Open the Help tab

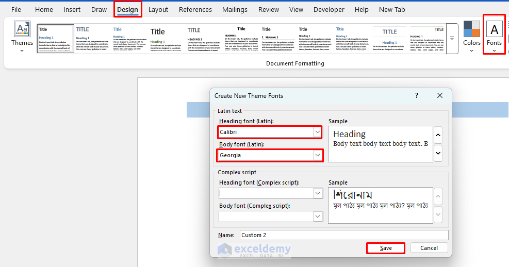(x=362, y=10)
